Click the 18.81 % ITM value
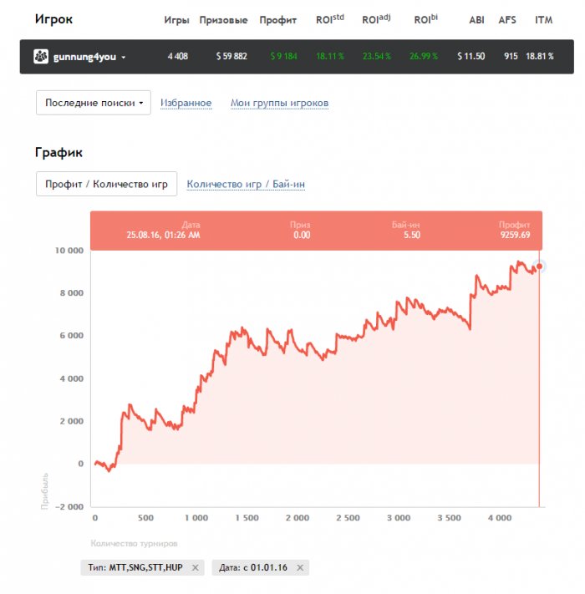 540,57
